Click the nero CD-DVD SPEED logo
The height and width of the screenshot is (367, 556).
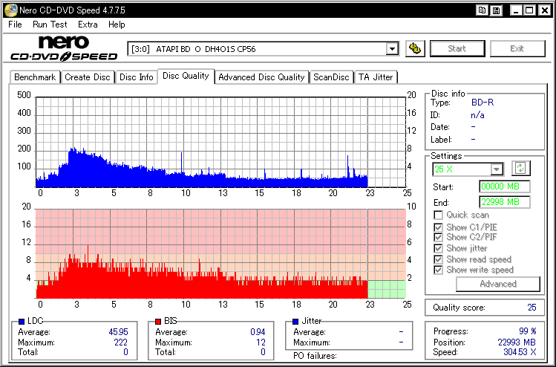click(64, 48)
